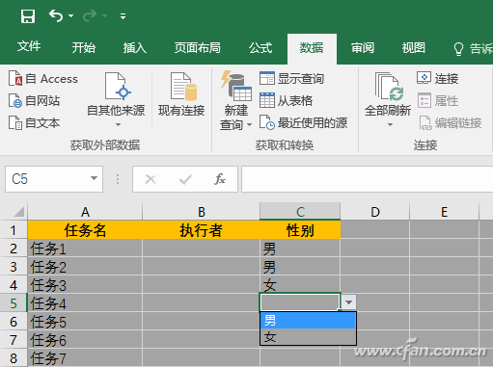Click the formula bar Cancel X icon
493x367 pixels.
[x=151, y=179]
